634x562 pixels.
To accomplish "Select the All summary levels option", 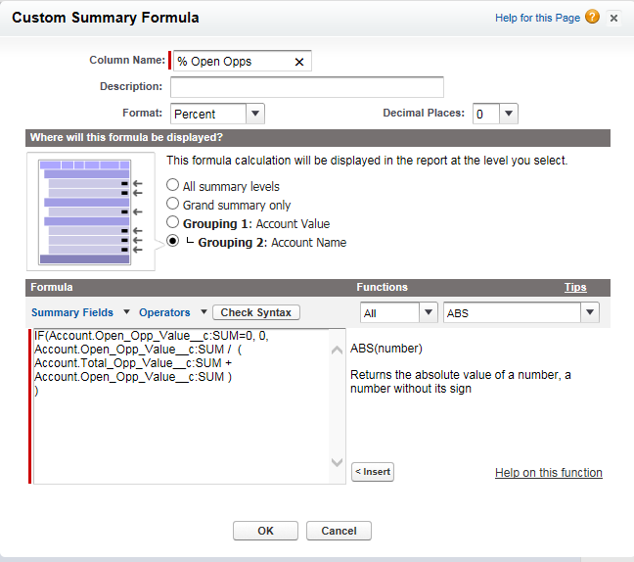I will [x=173, y=185].
